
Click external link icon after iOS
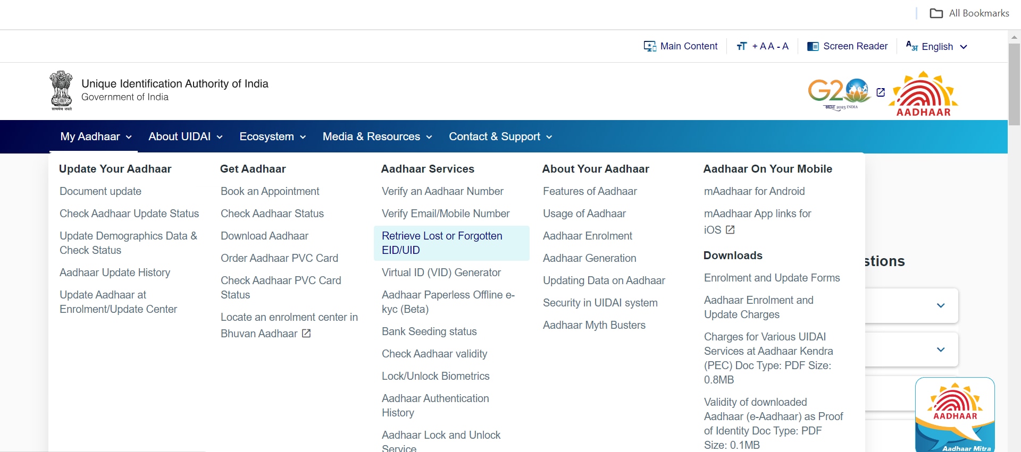[730, 230]
